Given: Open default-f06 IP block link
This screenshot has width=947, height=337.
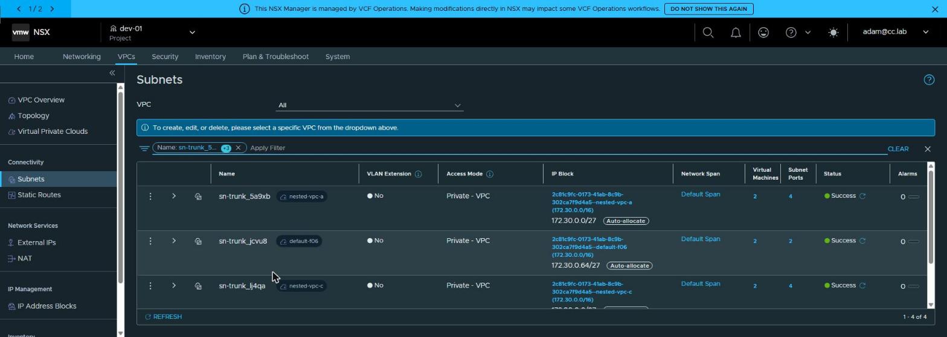Looking at the screenshot, I should pos(589,247).
